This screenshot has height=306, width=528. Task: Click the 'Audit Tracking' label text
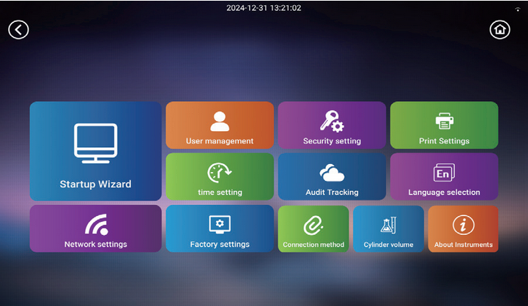(332, 193)
